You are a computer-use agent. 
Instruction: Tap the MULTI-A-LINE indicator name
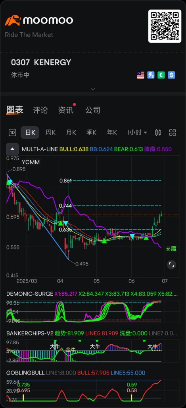pos(40,149)
